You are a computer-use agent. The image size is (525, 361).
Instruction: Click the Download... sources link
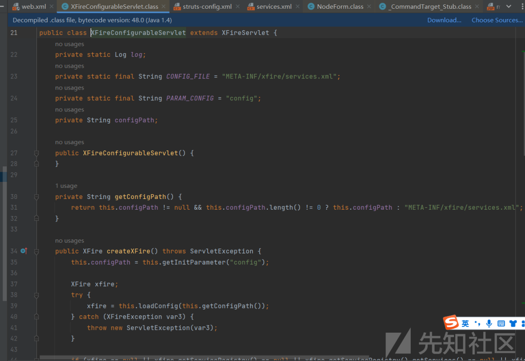tap(444, 20)
